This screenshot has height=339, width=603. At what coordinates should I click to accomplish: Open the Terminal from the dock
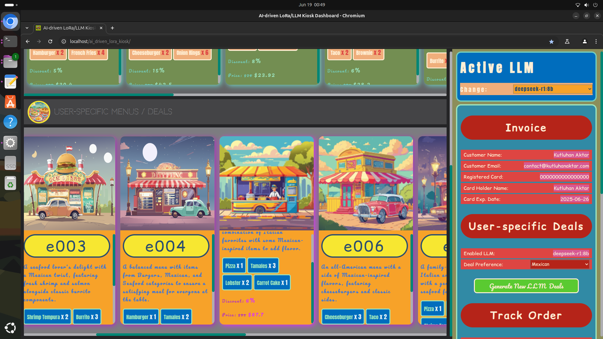click(10, 41)
